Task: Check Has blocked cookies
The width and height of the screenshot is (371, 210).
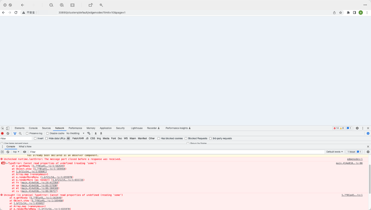Action: (159, 139)
